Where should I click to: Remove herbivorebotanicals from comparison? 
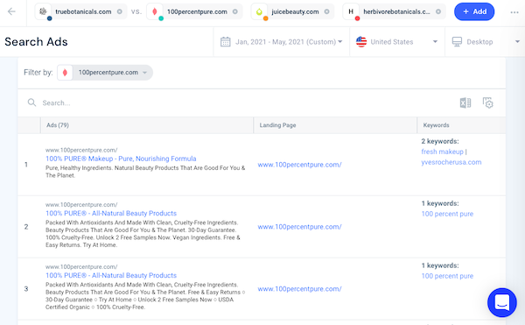438,11
